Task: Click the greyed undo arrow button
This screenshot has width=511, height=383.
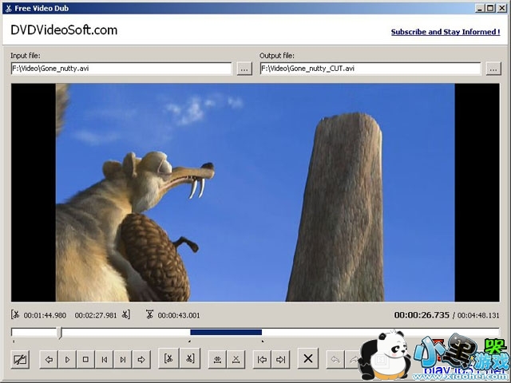Action: 335,360
